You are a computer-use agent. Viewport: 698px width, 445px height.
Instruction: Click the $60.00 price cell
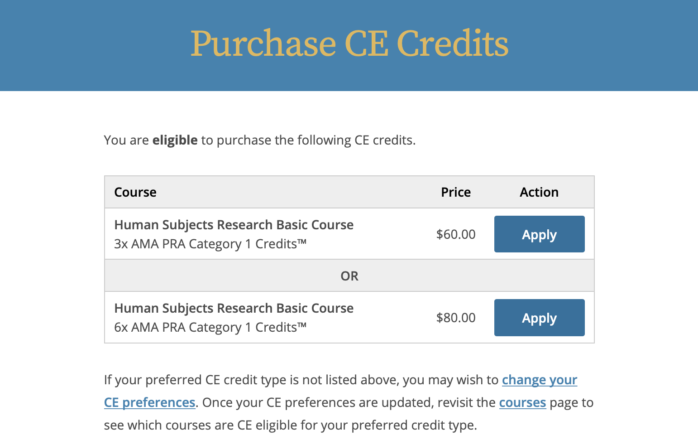[455, 234]
